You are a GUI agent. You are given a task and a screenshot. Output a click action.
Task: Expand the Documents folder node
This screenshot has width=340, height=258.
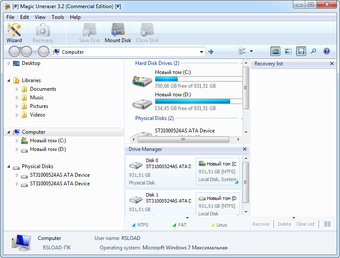pos(17,89)
